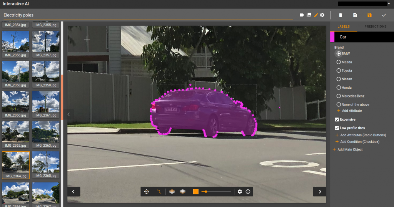Open the image collection icon in header
The width and height of the screenshot is (394, 207).
(309, 15)
